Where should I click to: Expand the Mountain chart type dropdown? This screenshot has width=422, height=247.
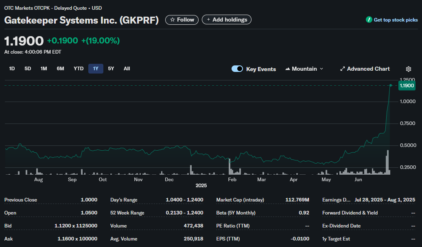[321, 69]
